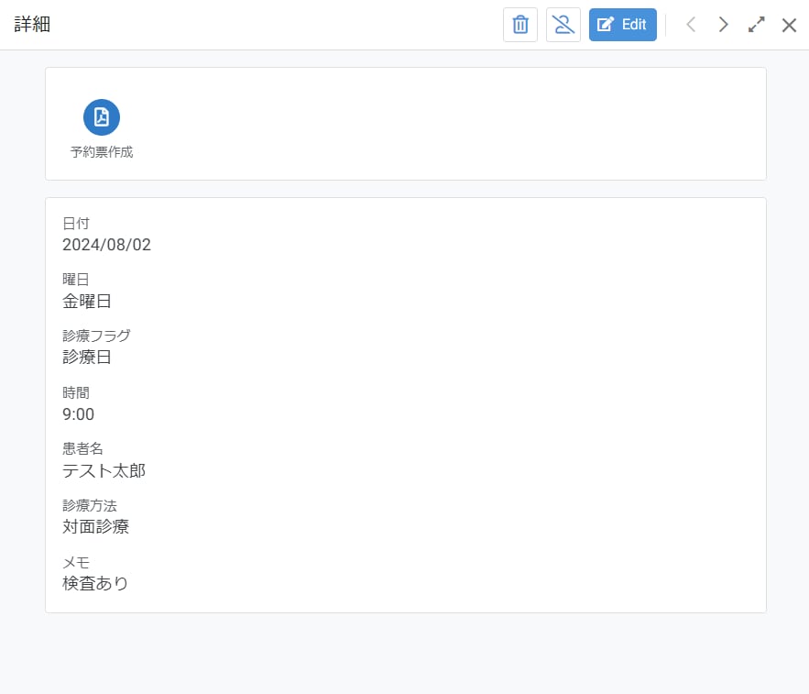Click the 予約票作成 label
This screenshot has width=809, height=694.
(102, 152)
